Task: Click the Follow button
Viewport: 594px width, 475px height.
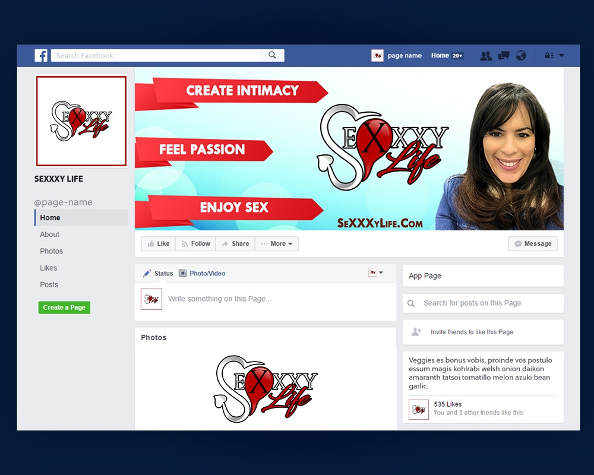Action: click(195, 244)
